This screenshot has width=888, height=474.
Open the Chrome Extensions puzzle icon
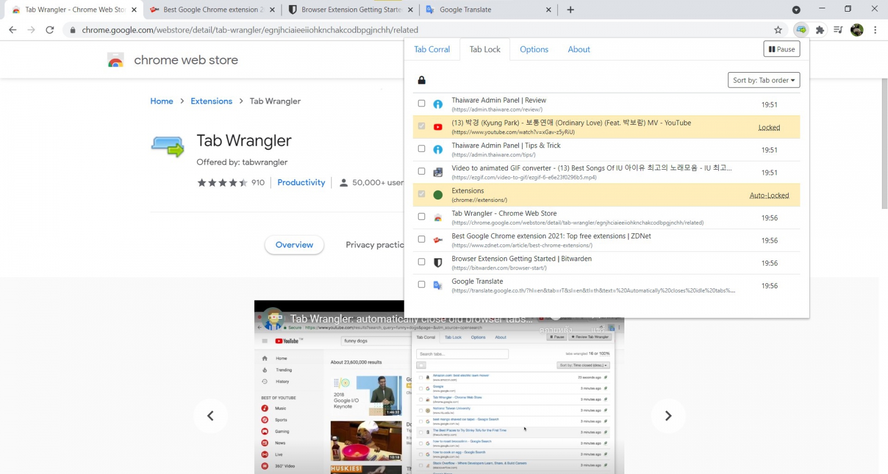820,30
